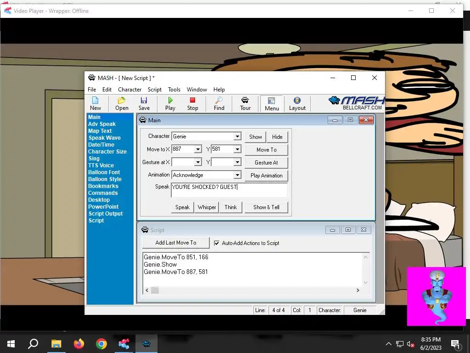
Task: Close the Script sub-window
Action: coord(364,230)
